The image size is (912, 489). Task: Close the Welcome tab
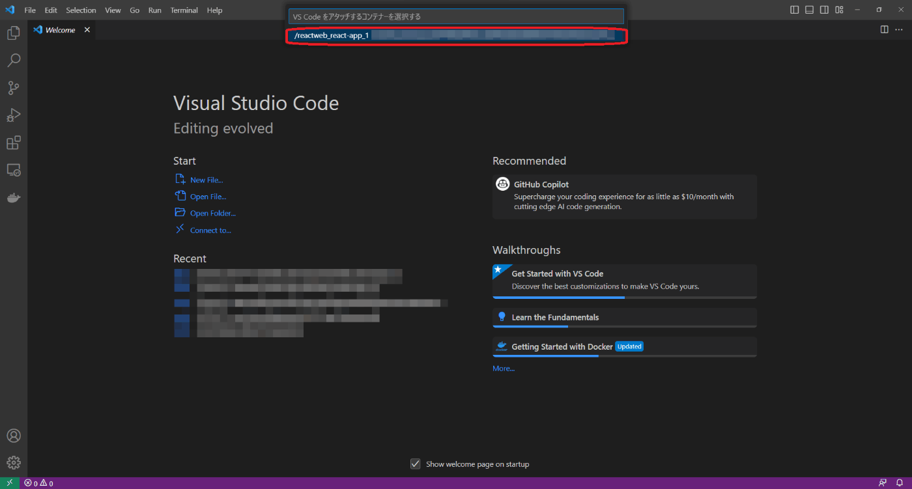pyautogui.click(x=87, y=30)
